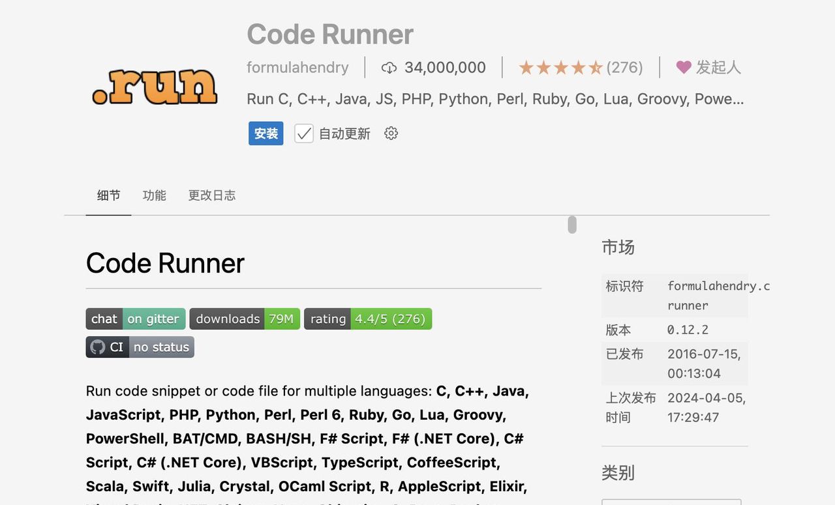Click the first star to rate the extension
The image size is (835, 505).
526,66
